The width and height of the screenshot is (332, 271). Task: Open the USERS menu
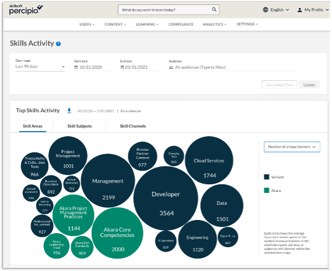pyautogui.click(x=87, y=24)
